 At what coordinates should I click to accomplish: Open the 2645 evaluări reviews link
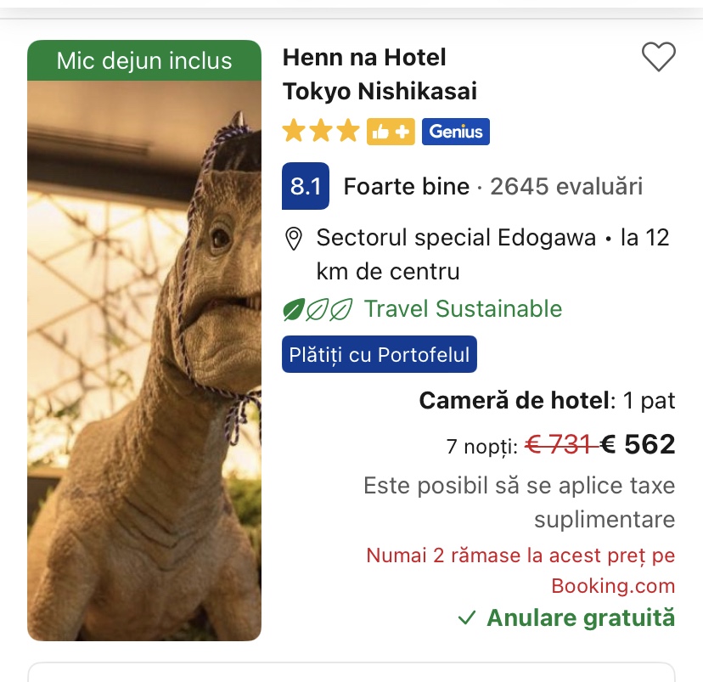pyautogui.click(x=566, y=187)
